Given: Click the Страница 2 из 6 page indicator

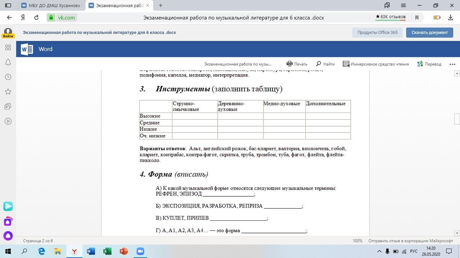Looking at the screenshot, I should [38, 241].
